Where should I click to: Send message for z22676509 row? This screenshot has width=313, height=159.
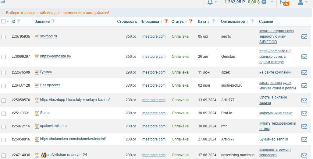(304, 72)
